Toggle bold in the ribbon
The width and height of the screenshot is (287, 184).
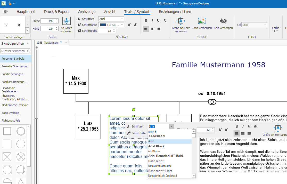point(146,21)
